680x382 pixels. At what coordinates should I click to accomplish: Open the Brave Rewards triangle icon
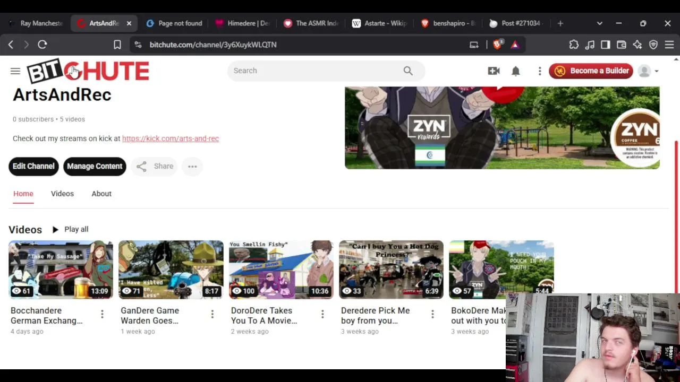point(515,45)
